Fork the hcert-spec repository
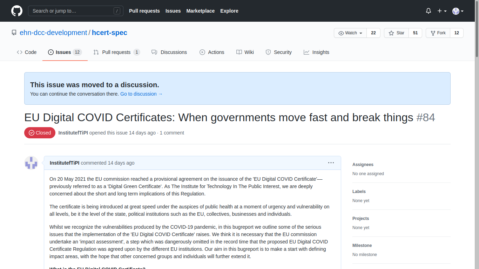This screenshot has height=269, width=479. click(438, 33)
